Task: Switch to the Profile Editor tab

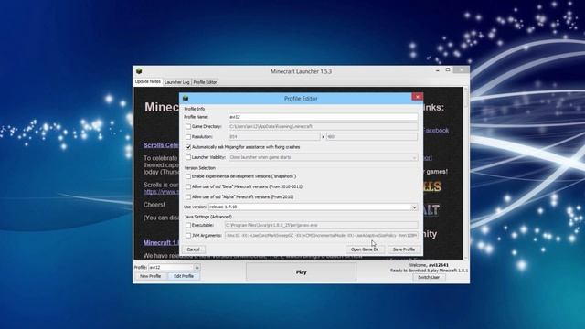Action: 205,82
